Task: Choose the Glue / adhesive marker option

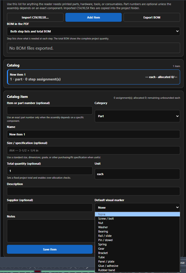Action: [137, 266]
